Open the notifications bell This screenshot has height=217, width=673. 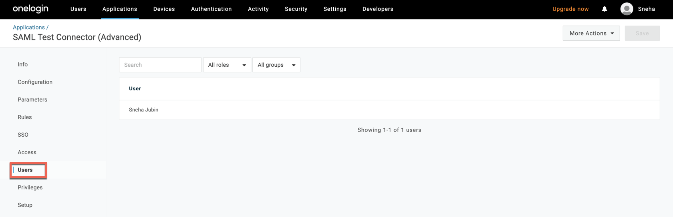click(604, 9)
